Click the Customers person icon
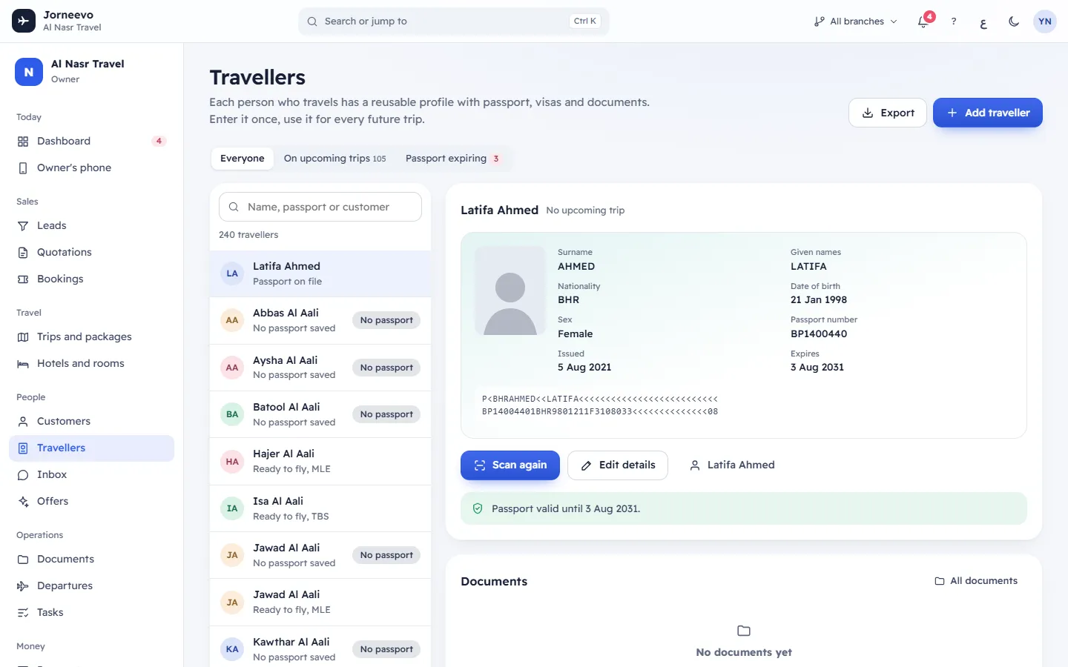Viewport: 1068px width, 667px height. pyautogui.click(x=23, y=421)
